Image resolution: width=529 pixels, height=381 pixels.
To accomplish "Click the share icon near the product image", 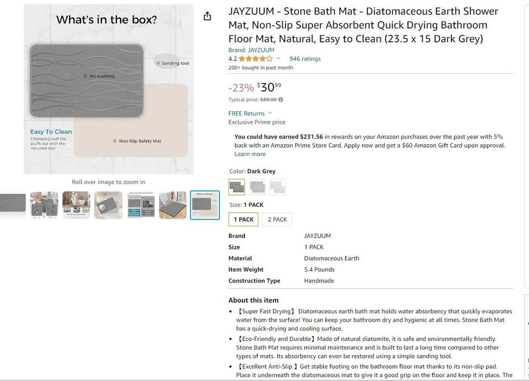I will point(207,16).
